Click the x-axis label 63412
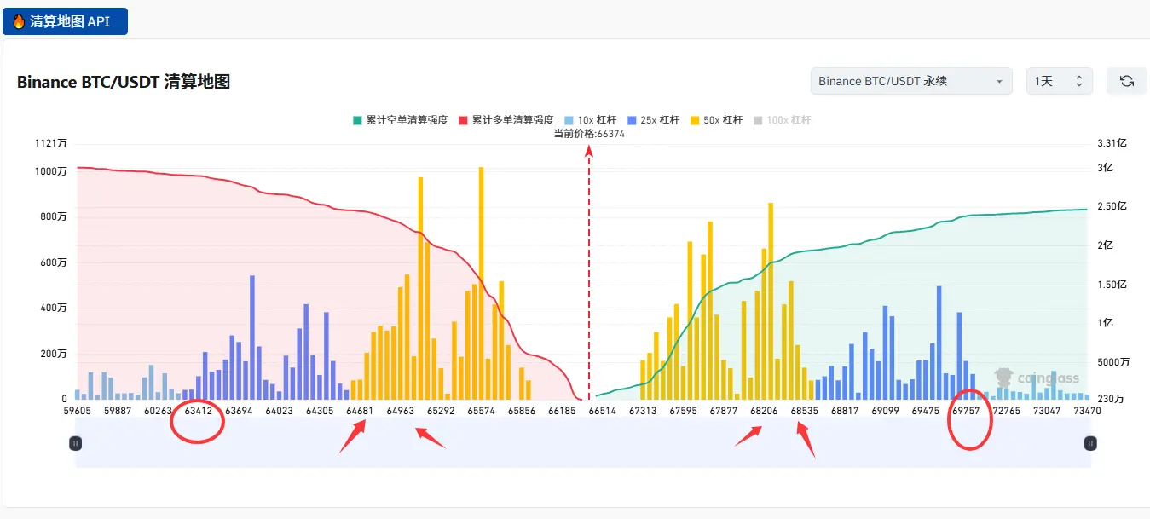 [199, 411]
